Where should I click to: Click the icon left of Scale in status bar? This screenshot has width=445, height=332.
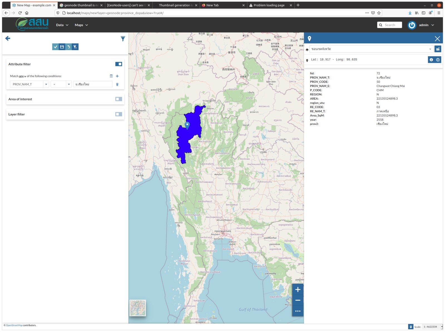pos(411,327)
